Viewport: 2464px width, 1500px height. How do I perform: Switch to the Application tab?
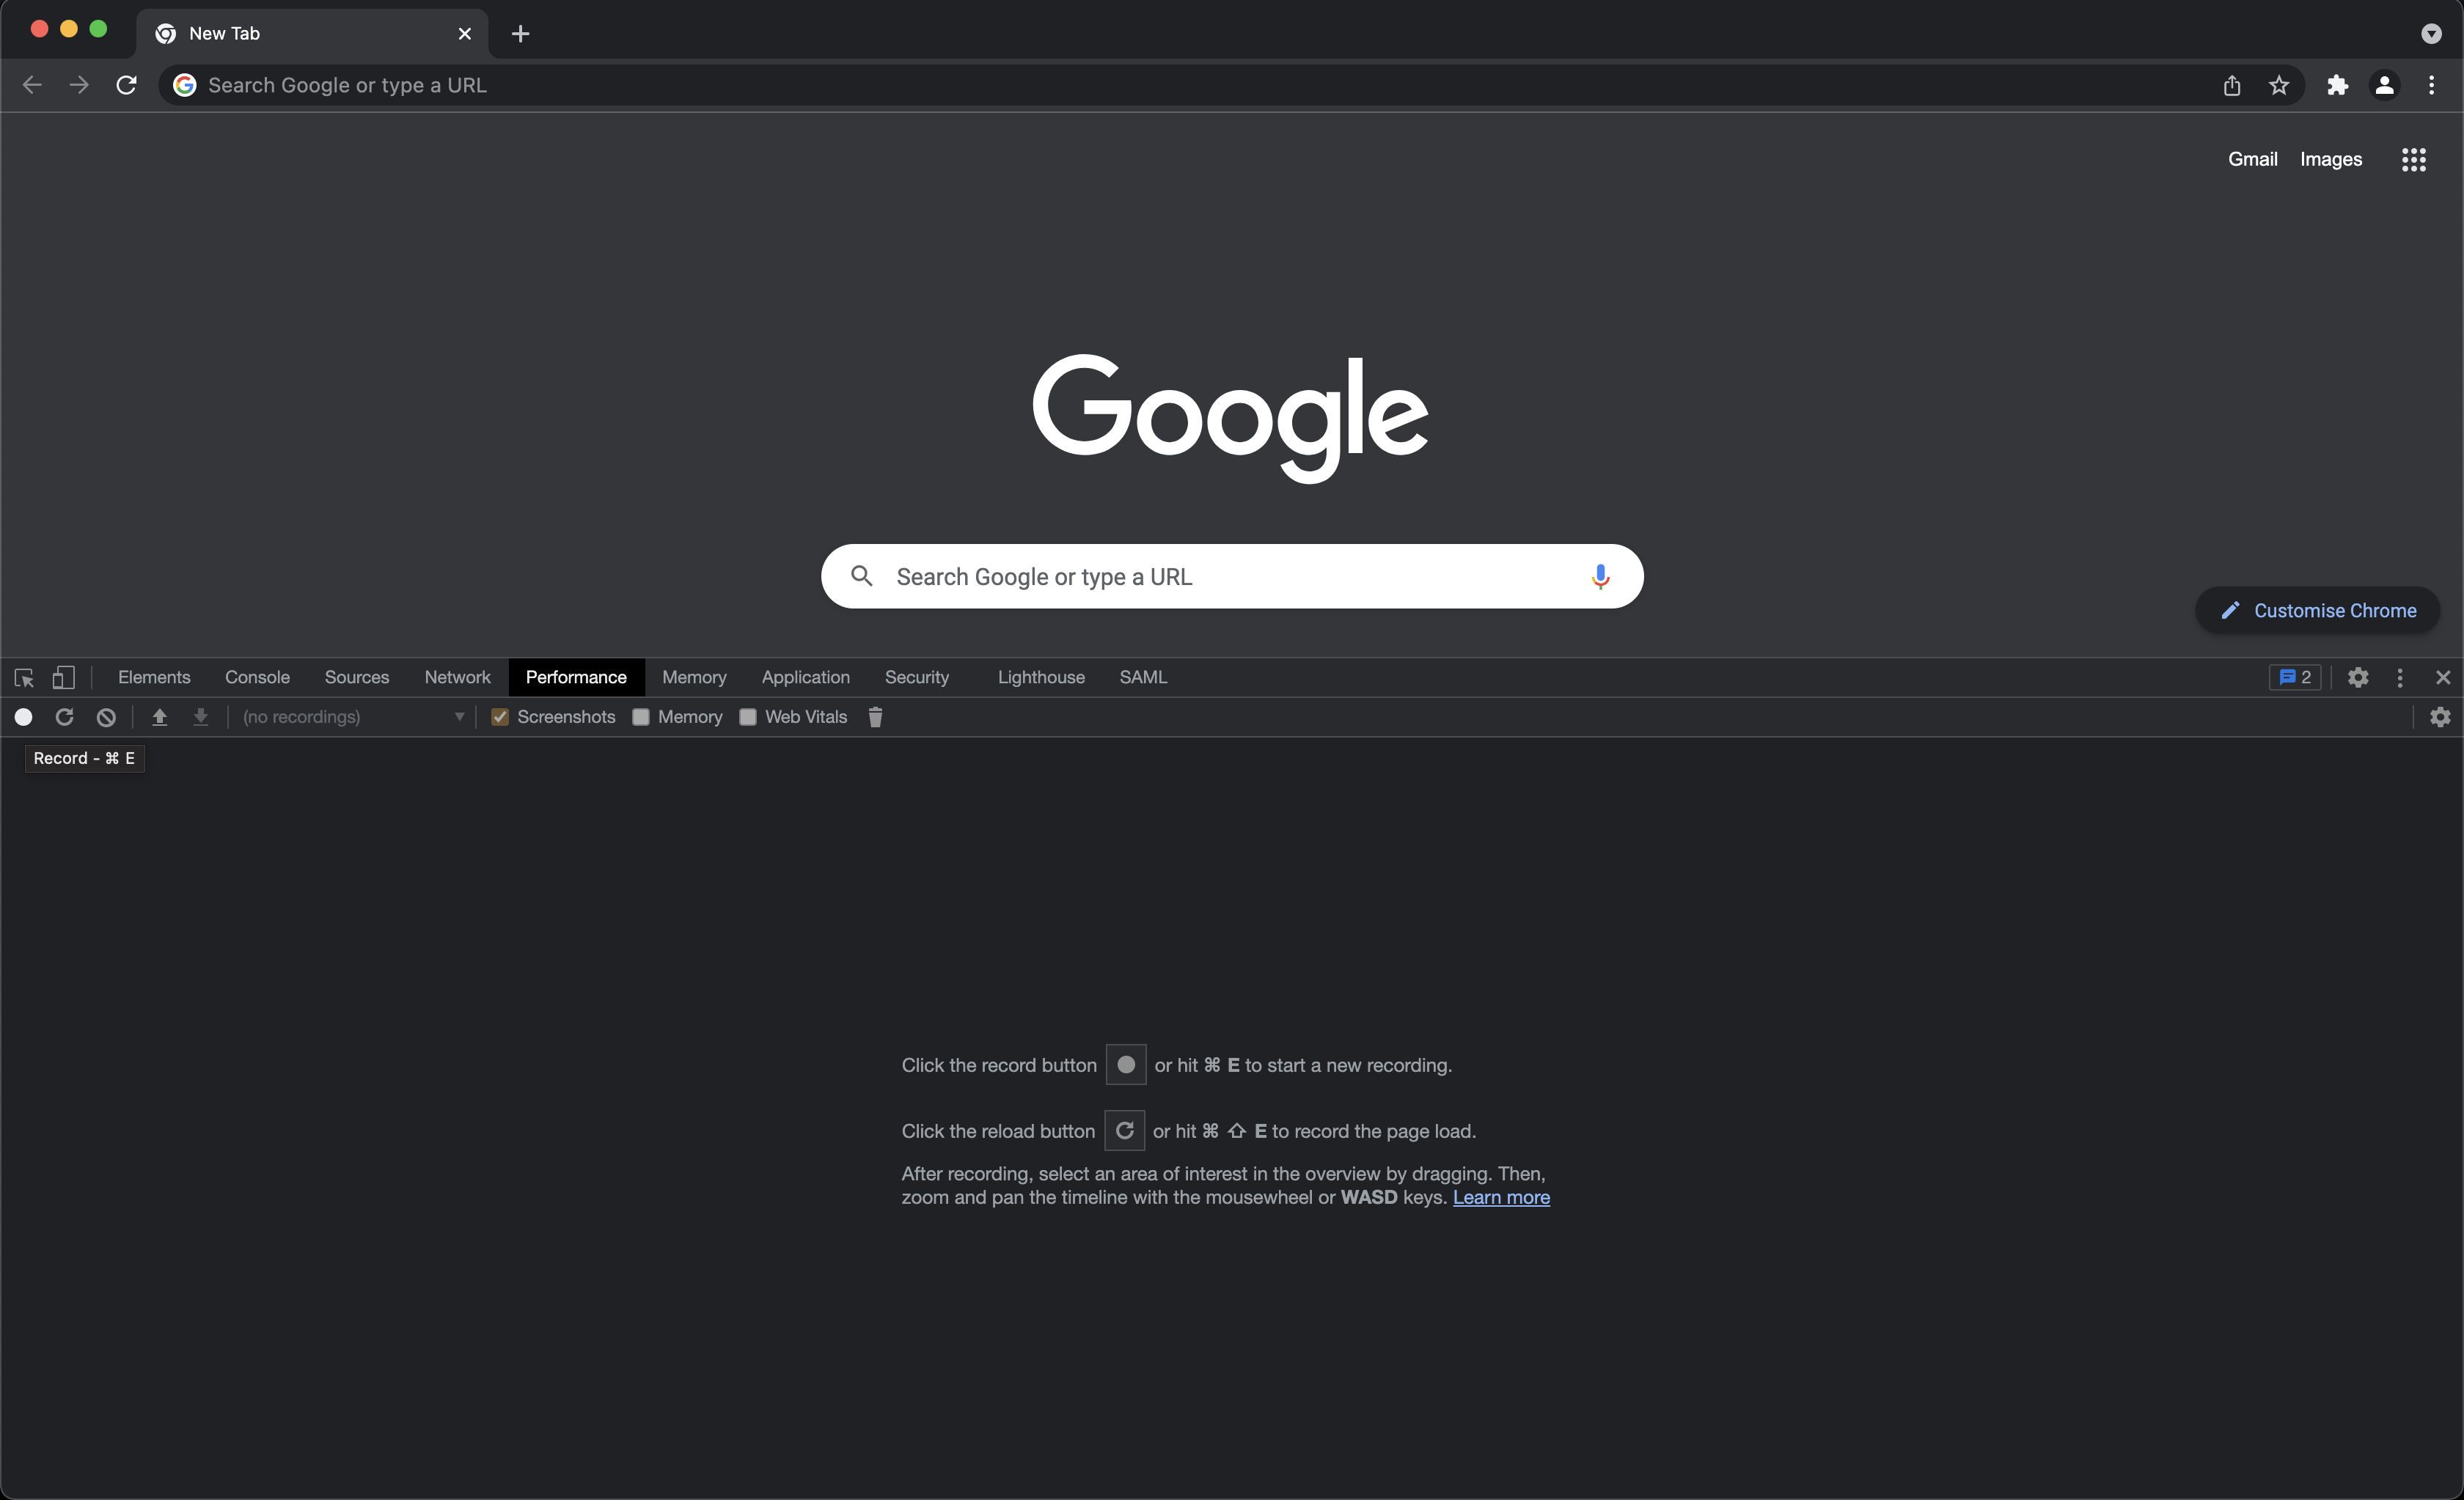(x=806, y=677)
